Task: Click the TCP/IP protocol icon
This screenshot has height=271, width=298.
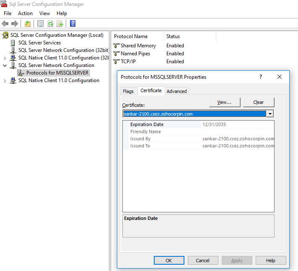Action: tap(117, 62)
